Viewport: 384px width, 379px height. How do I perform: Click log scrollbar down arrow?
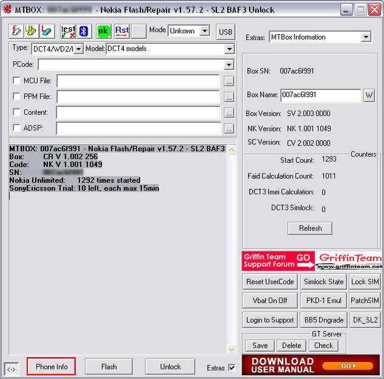click(231, 349)
